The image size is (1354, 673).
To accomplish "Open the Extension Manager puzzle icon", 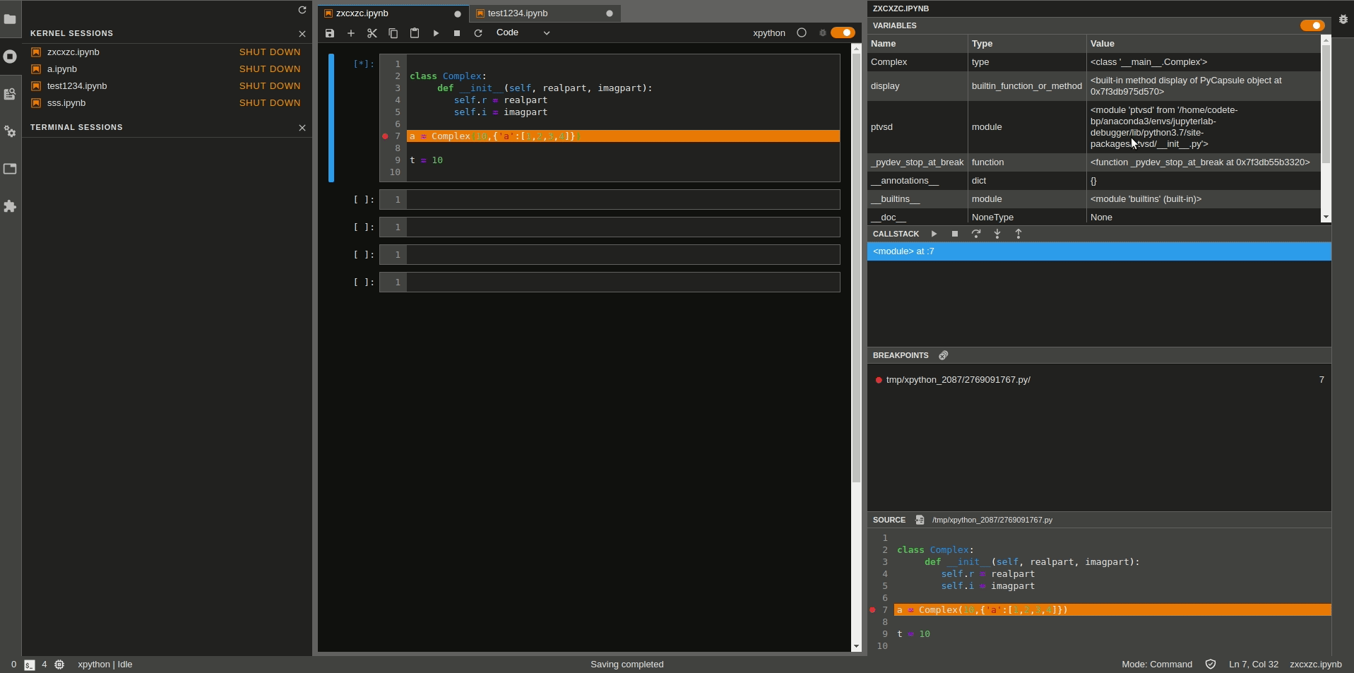I will pyautogui.click(x=11, y=206).
